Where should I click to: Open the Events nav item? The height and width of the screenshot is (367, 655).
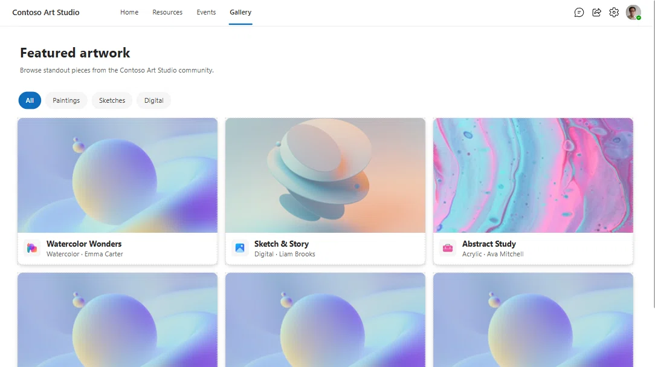(x=206, y=13)
